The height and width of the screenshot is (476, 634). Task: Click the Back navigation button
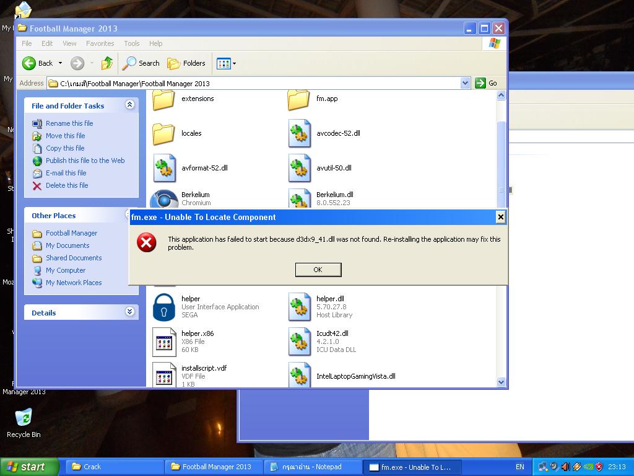coord(37,63)
